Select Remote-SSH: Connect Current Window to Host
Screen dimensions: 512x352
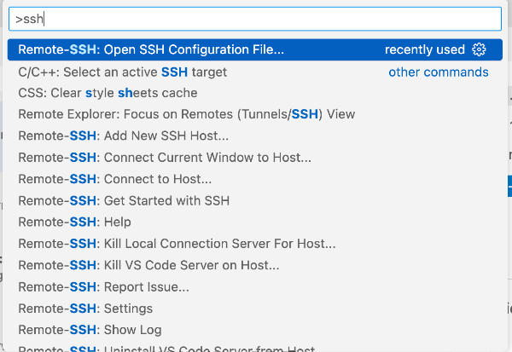[x=255, y=158]
